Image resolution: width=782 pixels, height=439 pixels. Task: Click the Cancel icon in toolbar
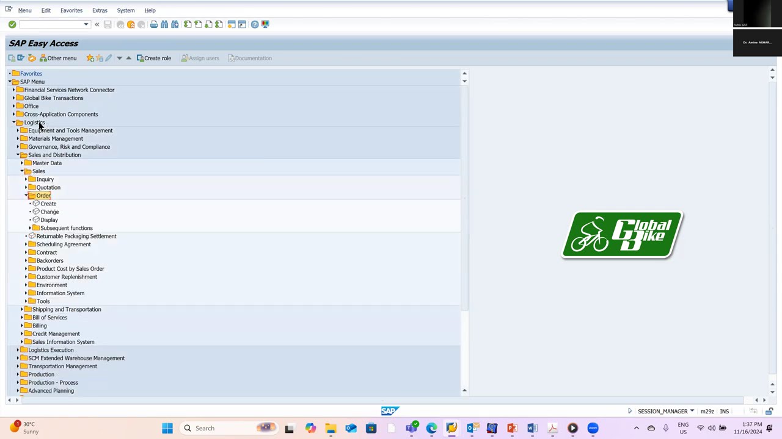[x=141, y=24]
